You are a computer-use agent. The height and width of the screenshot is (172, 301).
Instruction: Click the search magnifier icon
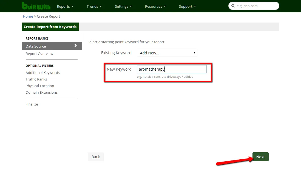point(233,6)
